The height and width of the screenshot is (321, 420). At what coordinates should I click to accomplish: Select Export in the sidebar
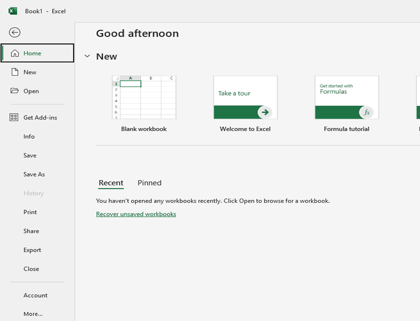(32, 250)
